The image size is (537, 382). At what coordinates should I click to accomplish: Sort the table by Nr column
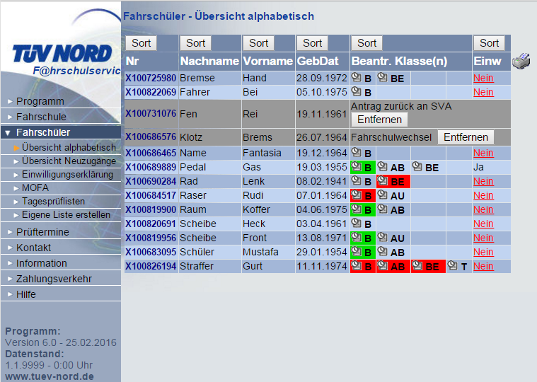click(x=141, y=43)
